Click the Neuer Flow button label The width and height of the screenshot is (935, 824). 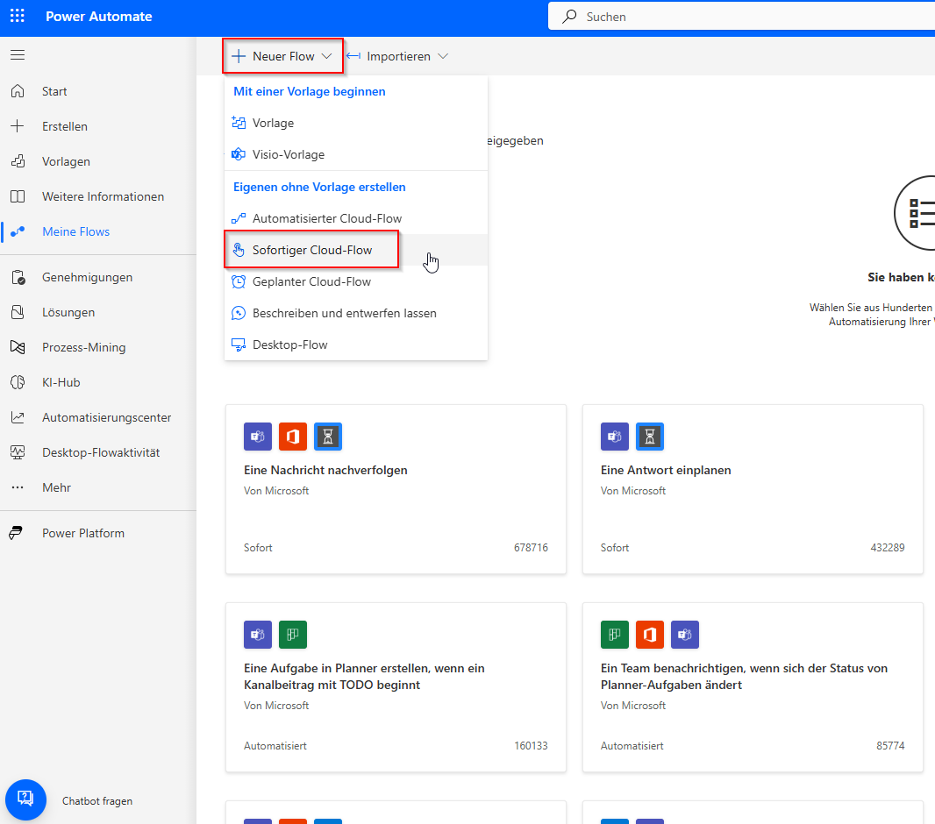pyautogui.click(x=283, y=56)
